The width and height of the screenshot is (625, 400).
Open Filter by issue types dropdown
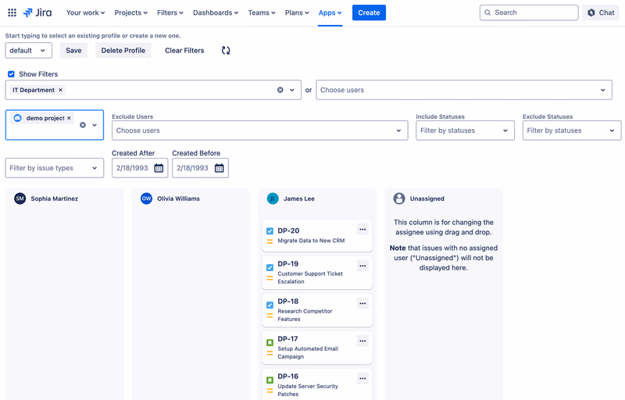[54, 168]
